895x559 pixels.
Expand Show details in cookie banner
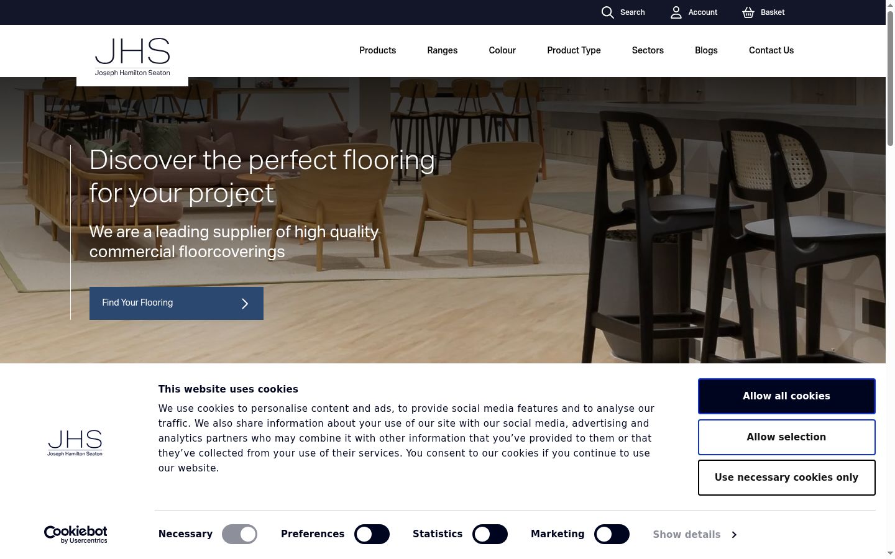tap(695, 535)
